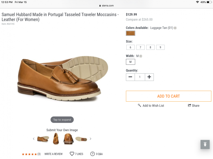The image size is (213, 159).
Task: Like product with heart icon
Action: [x=72, y=154]
